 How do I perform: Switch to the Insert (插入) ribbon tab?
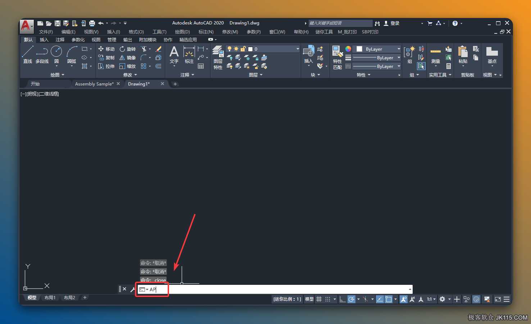(x=44, y=40)
